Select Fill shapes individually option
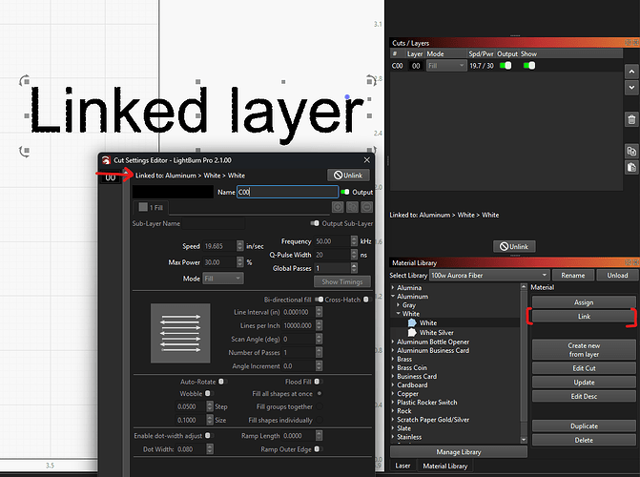The image size is (640, 477). click(320, 420)
